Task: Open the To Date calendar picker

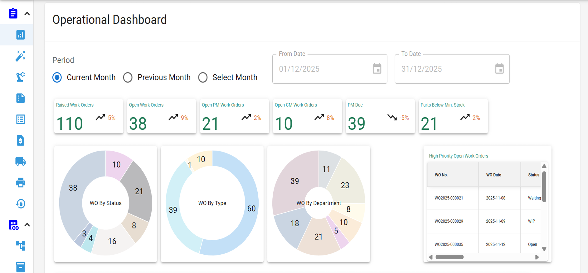Action: [499, 68]
